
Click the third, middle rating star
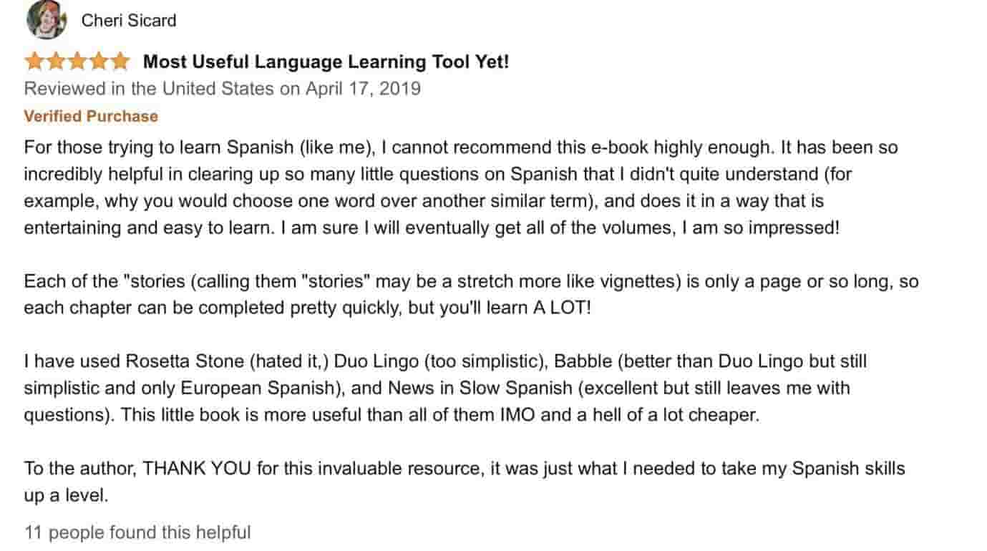77,62
